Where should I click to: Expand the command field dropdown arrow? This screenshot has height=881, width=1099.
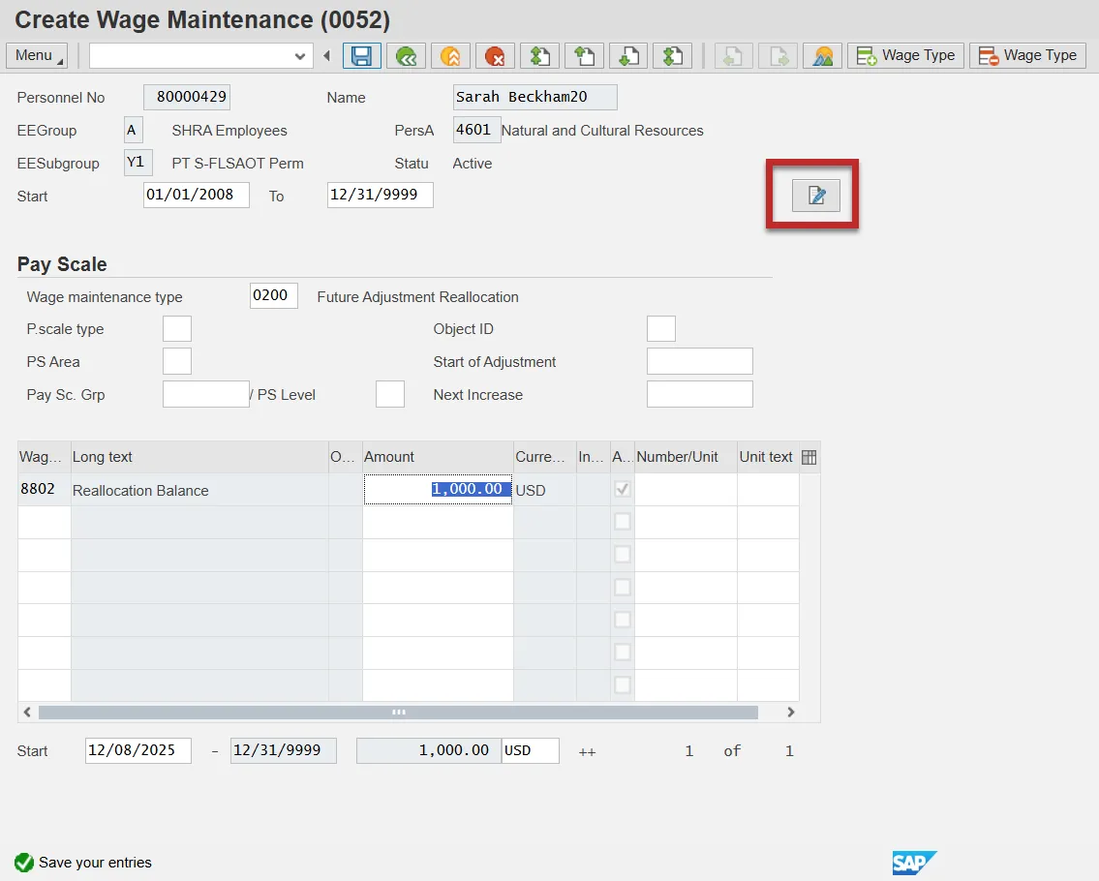click(x=299, y=56)
